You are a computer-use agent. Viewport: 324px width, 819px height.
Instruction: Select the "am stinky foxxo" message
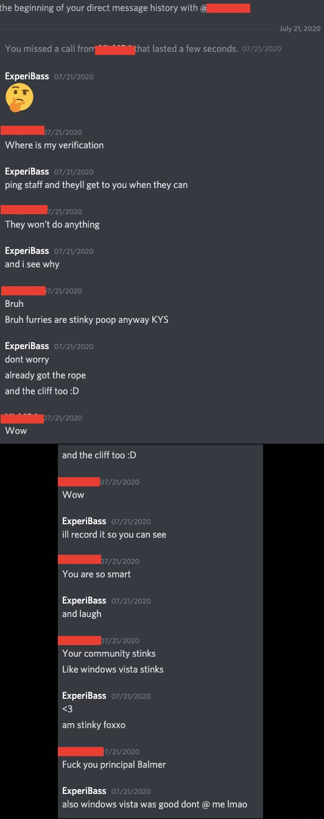(94, 725)
